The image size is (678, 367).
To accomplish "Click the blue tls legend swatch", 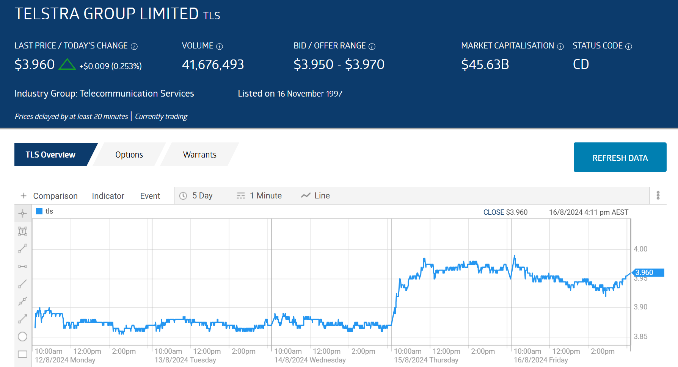I will pyautogui.click(x=39, y=211).
